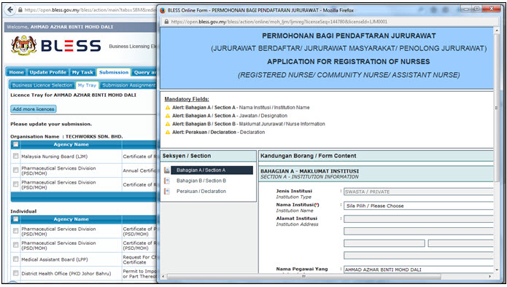The height and width of the screenshot is (287, 507).
Task: Click warning icon for Jawatan / Designation alert
Action: click(x=168, y=116)
